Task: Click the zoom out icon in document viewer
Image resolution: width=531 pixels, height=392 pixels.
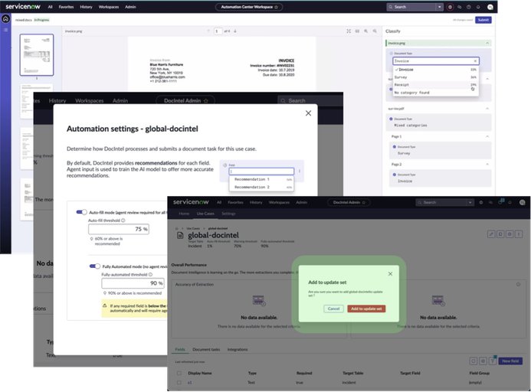Action: pyautogui.click(x=375, y=31)
